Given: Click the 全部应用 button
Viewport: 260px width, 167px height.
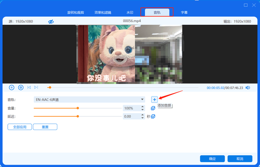Looking at the screenshot, I should click(19, 127).
